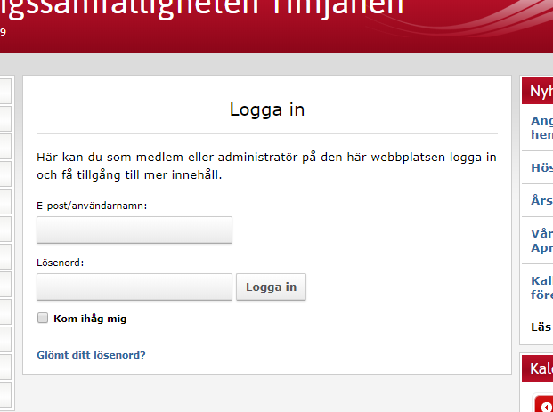553x412 pixels.
Task: Click the "E-post/användarnamn:" field label
Action: (92, 206)
